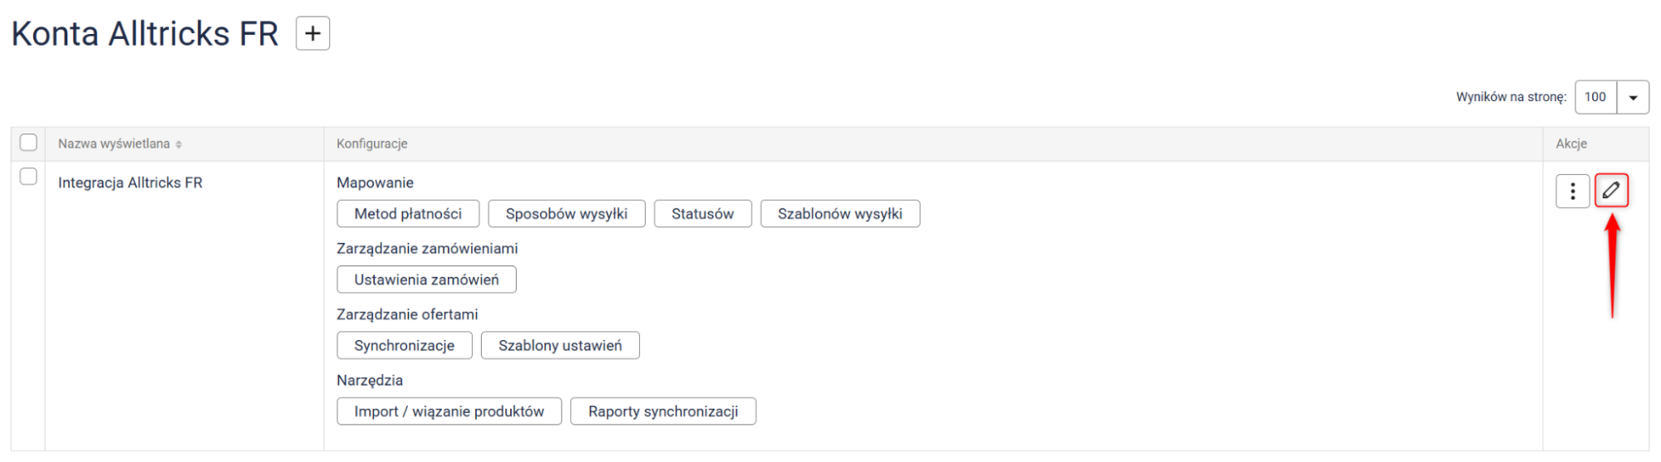Screen dimensions: 1661x462
Task: Open Raporty synchronizacji
Action: pyautogui.click(x=663, y=411)
